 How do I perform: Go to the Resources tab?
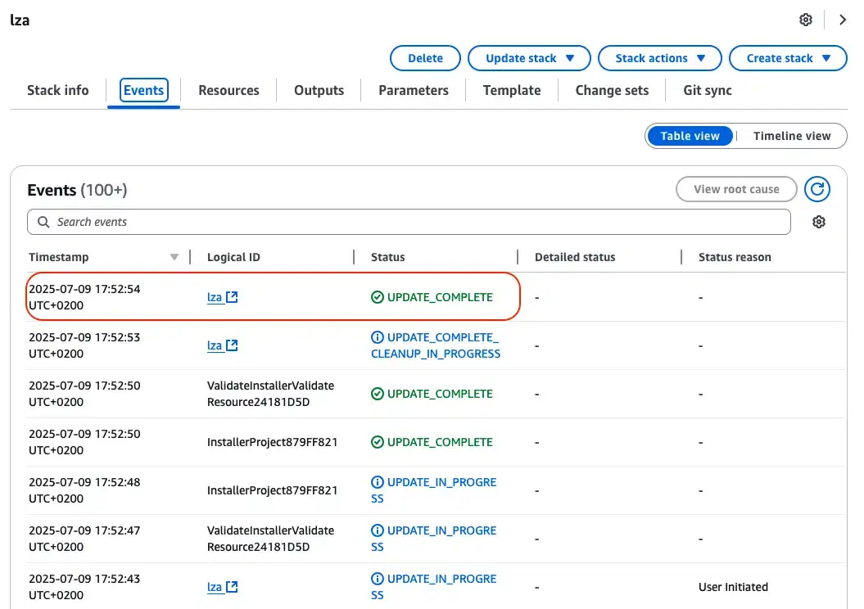click(228, 90)
